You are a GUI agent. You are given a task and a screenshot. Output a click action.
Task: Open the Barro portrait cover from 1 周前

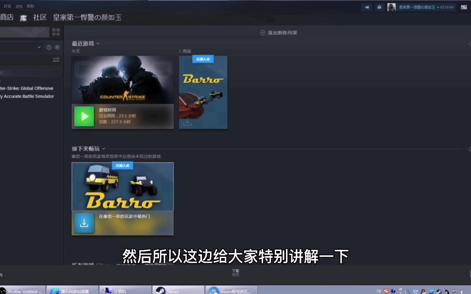(203, 92)
